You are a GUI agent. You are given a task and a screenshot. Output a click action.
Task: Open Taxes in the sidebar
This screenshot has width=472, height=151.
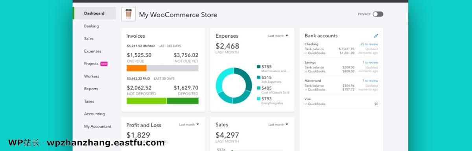[x=89, y=102]
